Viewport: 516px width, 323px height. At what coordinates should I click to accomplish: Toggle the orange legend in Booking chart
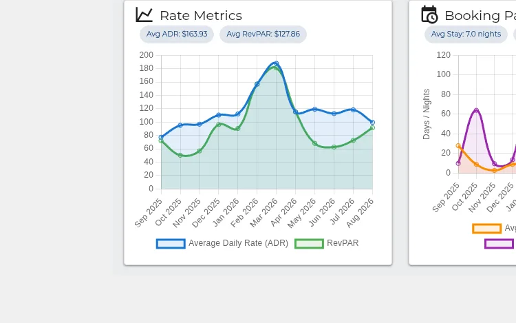(494, 228)
